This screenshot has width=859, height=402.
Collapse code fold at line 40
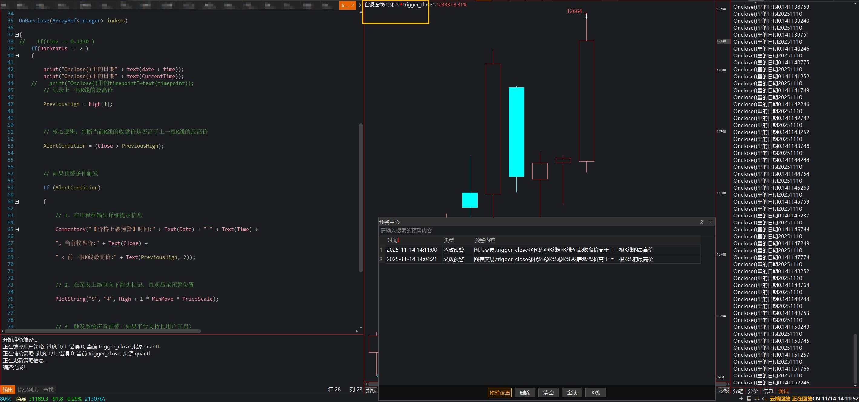(17, 56)
